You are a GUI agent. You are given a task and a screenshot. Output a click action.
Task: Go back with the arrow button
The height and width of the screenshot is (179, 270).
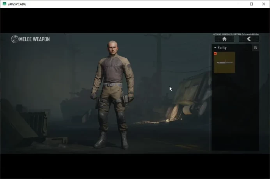[249, 39]
